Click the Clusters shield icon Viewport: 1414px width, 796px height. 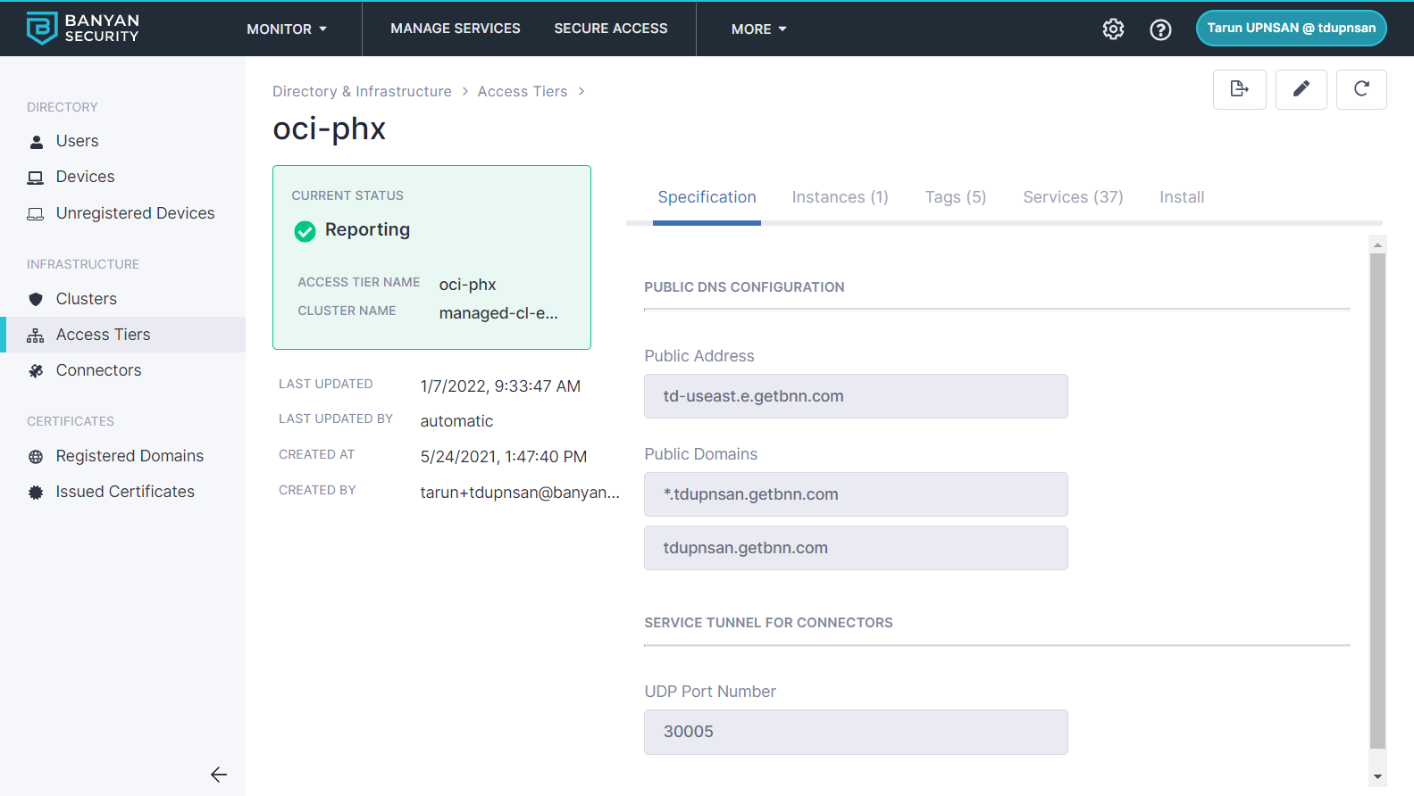pyautogui.click(x=36, y=299)
